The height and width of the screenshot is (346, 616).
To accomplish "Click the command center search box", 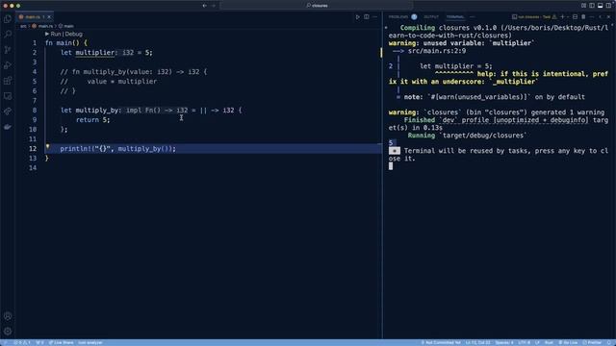I will point(317,6).
